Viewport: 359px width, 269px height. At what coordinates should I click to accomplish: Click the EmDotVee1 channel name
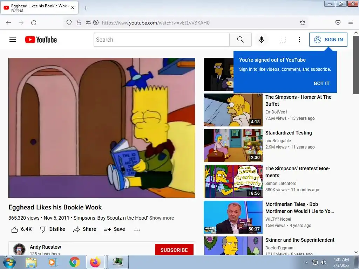pos(276,112)
